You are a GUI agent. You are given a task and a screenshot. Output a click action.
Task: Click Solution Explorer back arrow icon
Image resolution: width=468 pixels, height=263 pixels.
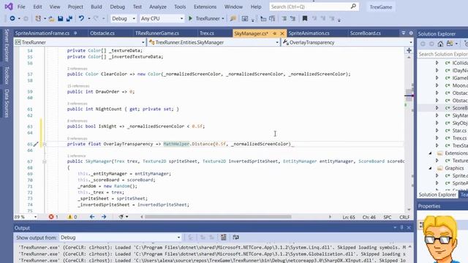[423, 44]
